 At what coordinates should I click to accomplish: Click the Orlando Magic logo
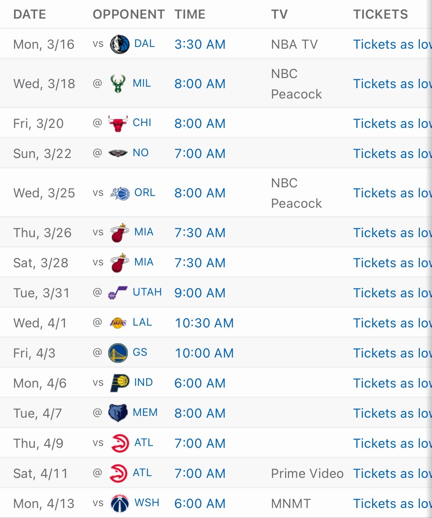click(120, 193)
